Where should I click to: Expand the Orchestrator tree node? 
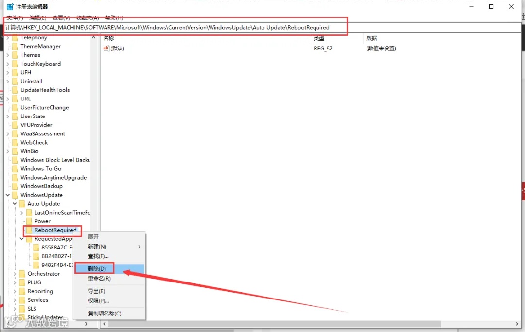click(15, 273)
